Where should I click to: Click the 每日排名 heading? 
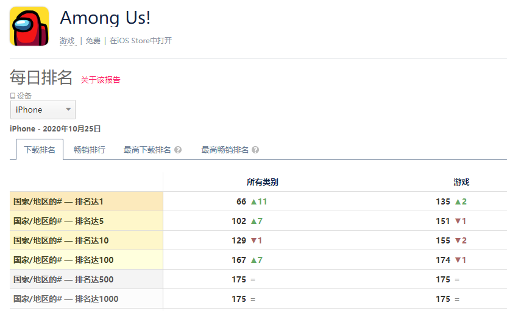[x=41, y=77]
